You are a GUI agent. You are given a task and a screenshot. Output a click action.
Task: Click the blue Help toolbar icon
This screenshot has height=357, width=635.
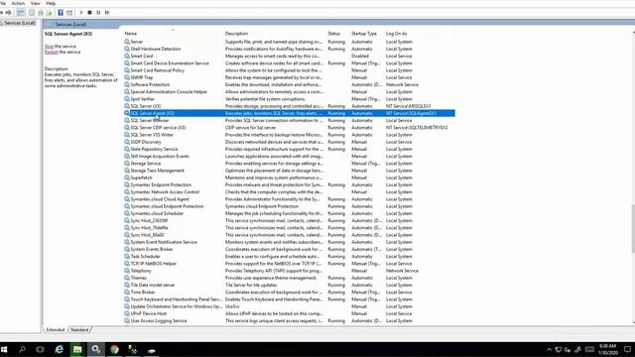(x=61, y=13)
